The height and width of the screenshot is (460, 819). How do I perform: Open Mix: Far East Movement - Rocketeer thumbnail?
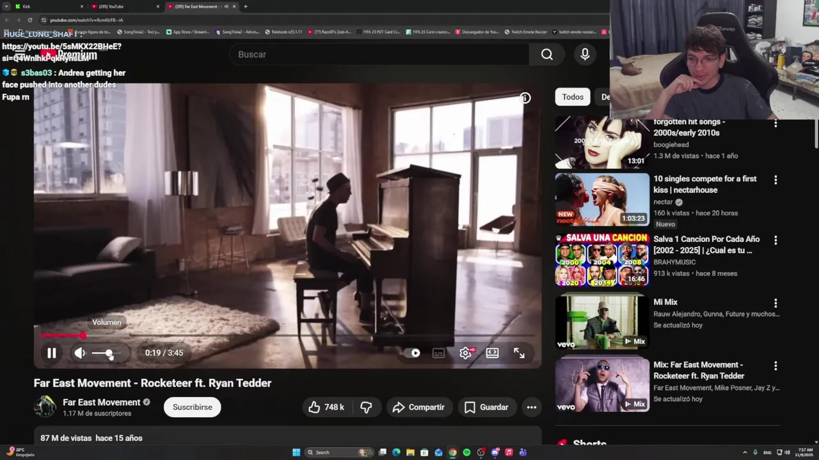click(x=602, y=385)
